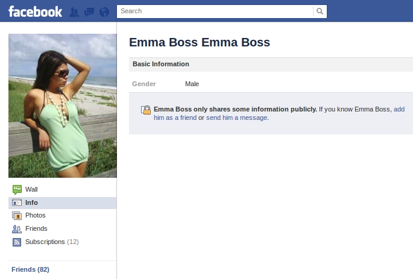Open the Friends (82) link
This screenshot has height=279, width=413.
pos(30,269)
